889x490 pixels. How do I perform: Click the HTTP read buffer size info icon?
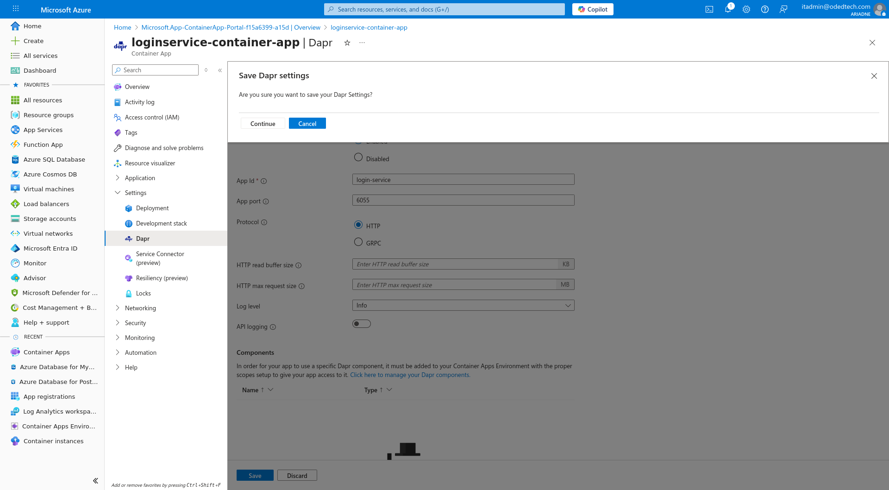point(299,265)
